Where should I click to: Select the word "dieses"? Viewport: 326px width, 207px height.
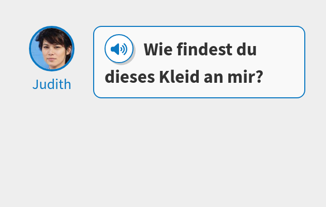130,77
